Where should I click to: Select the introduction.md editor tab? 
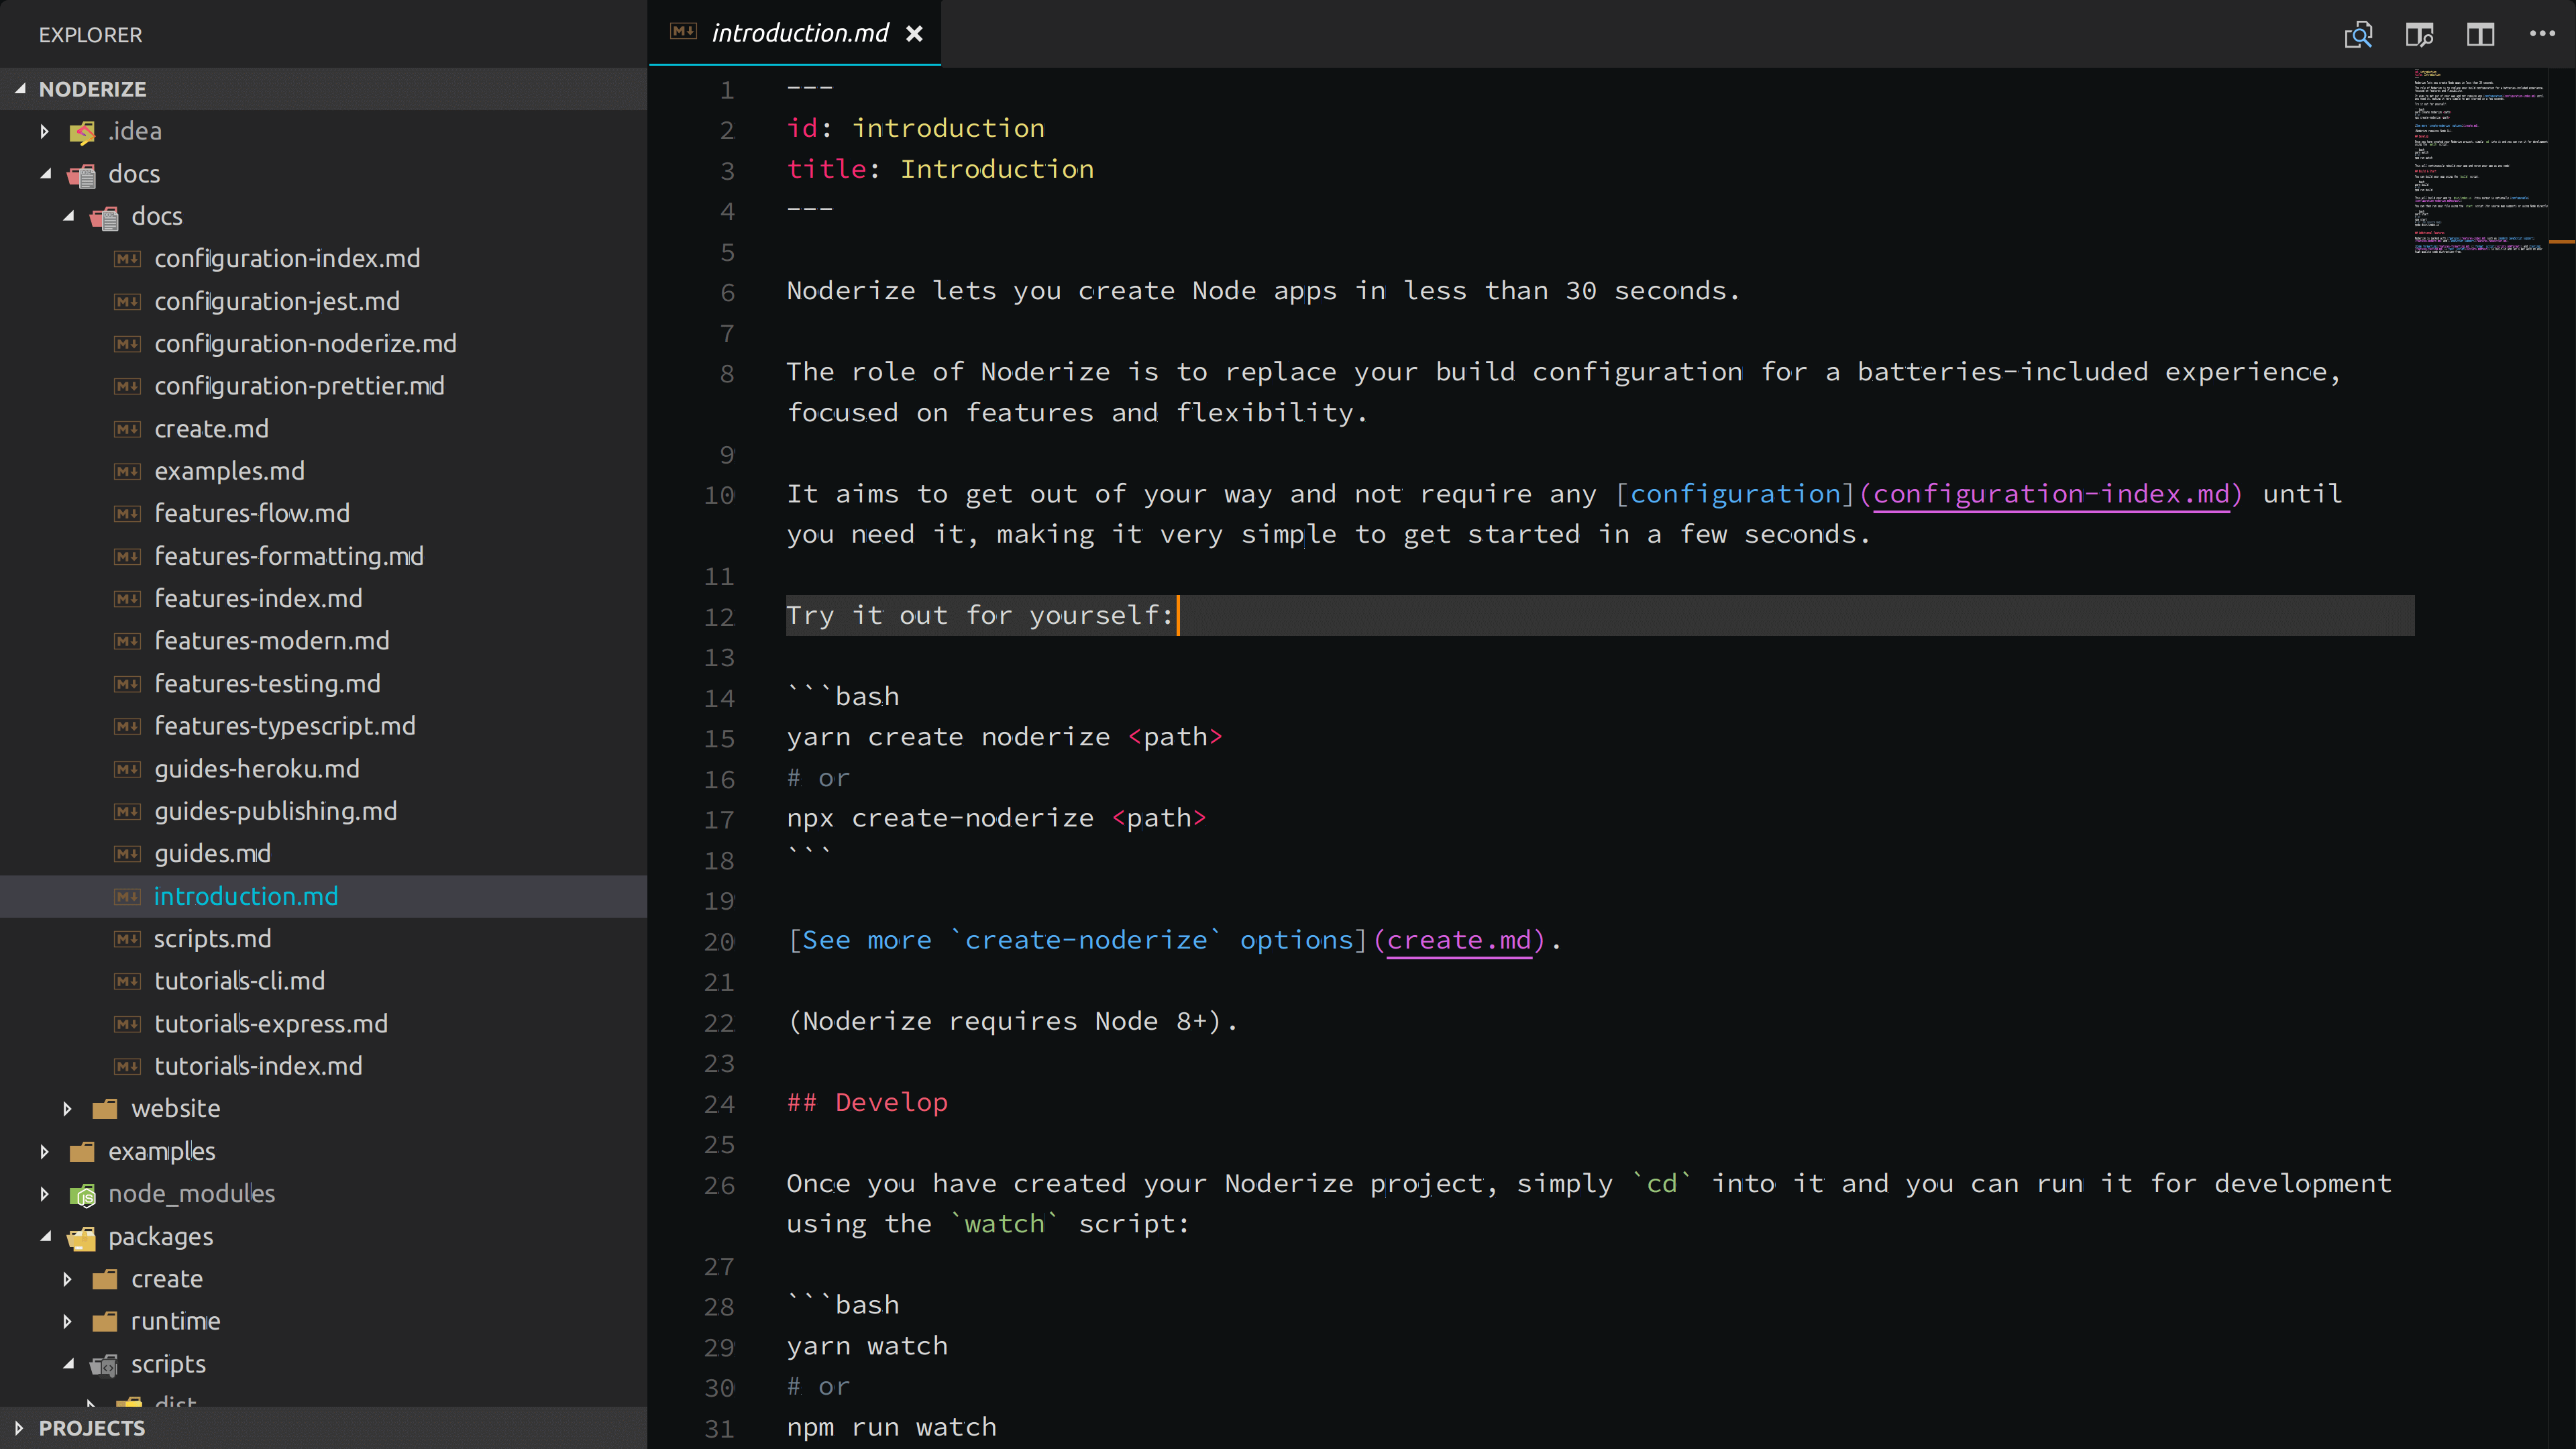pos(799,34)
